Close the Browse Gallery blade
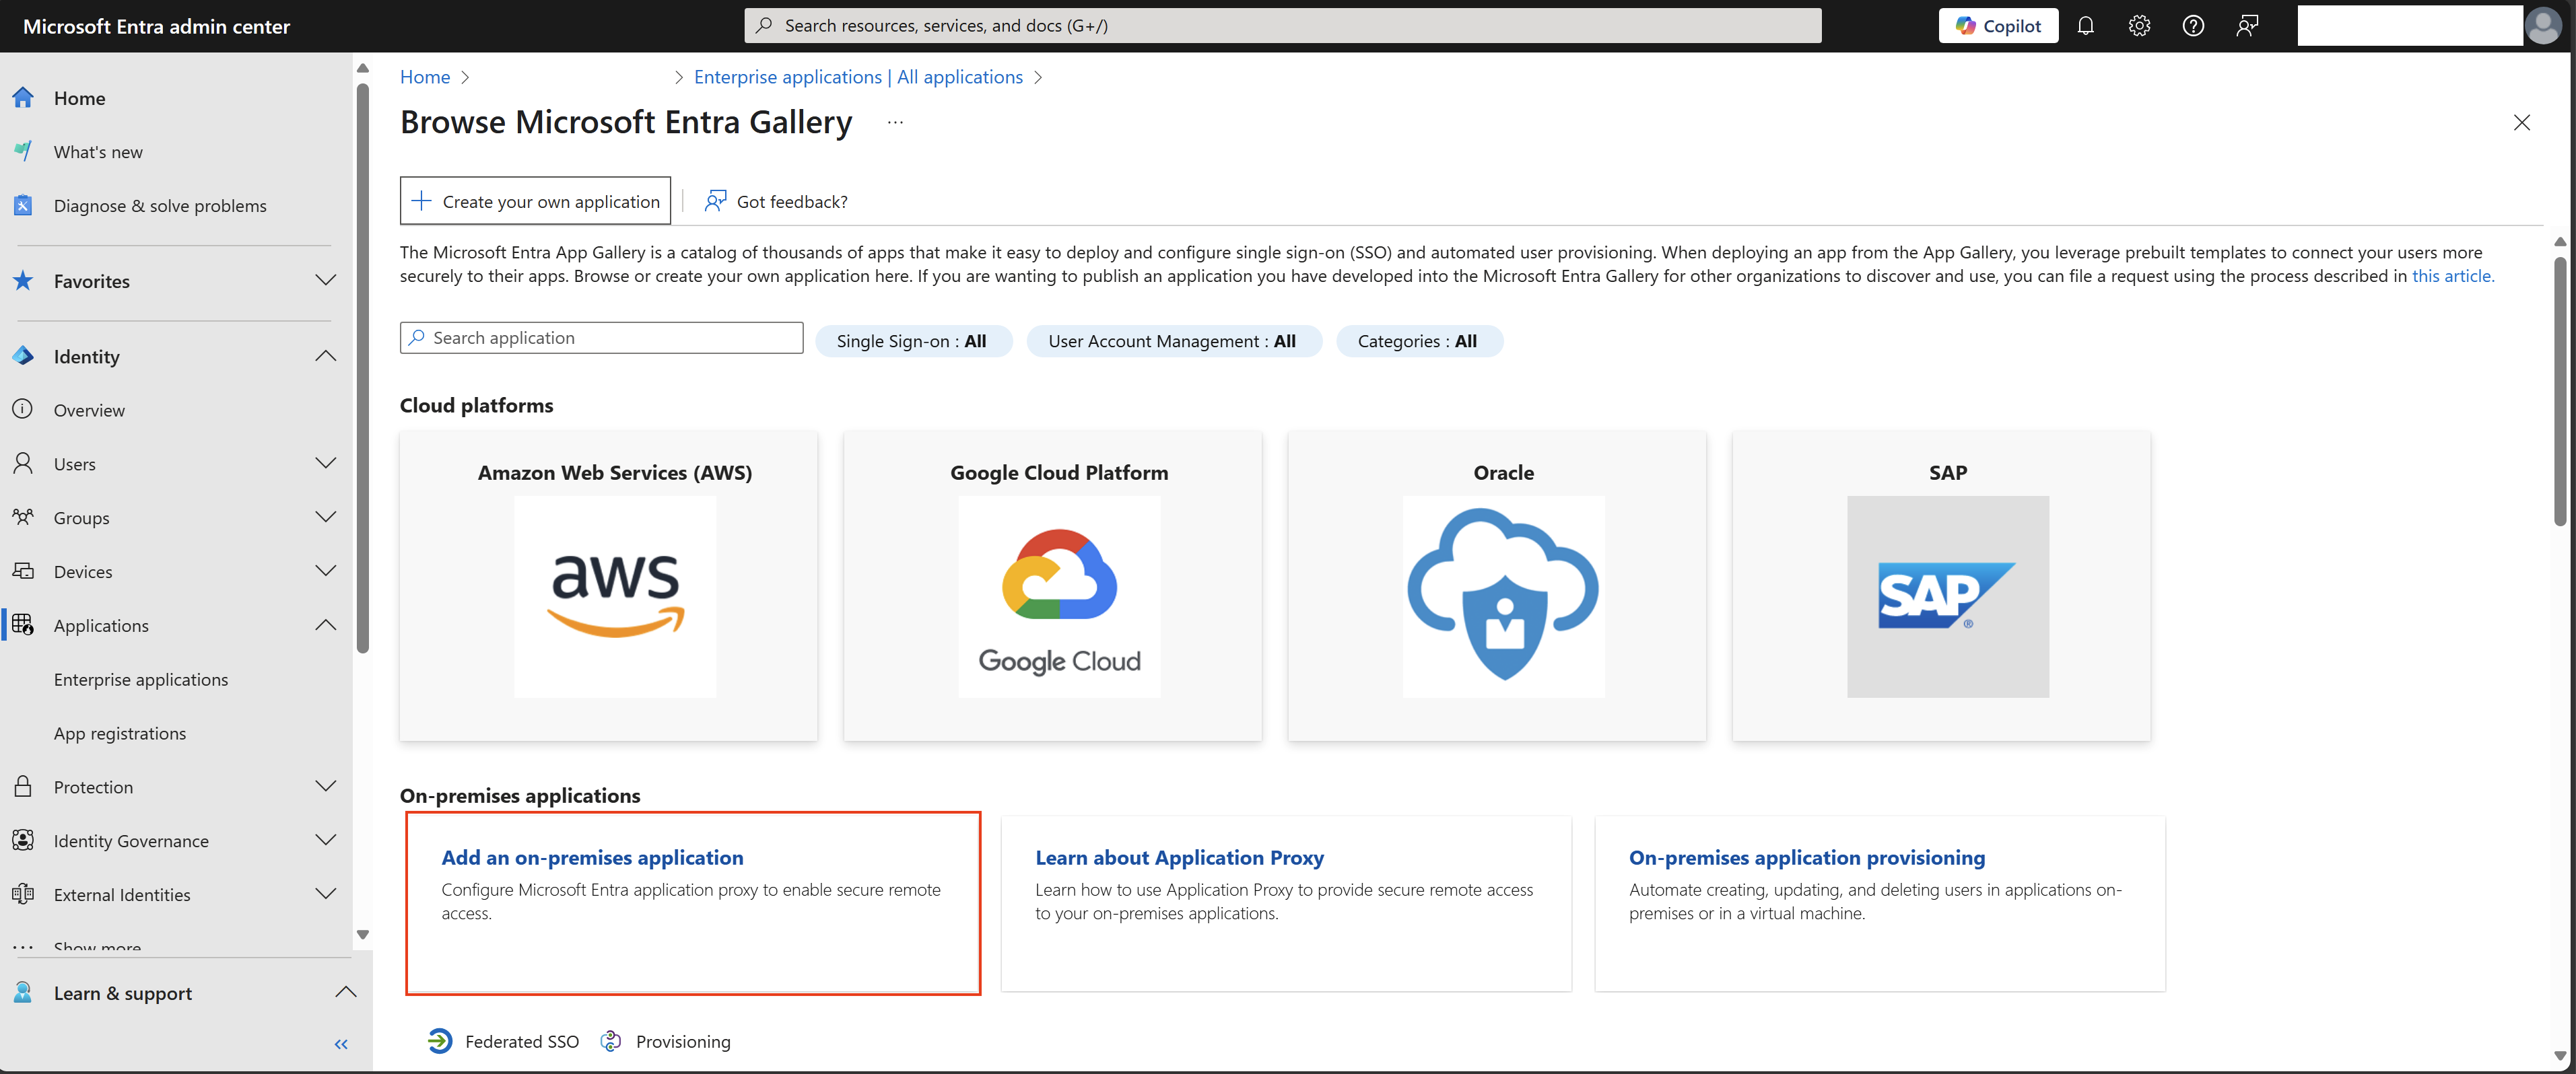This screenshot has height=1074, width=2576. 2521,123
